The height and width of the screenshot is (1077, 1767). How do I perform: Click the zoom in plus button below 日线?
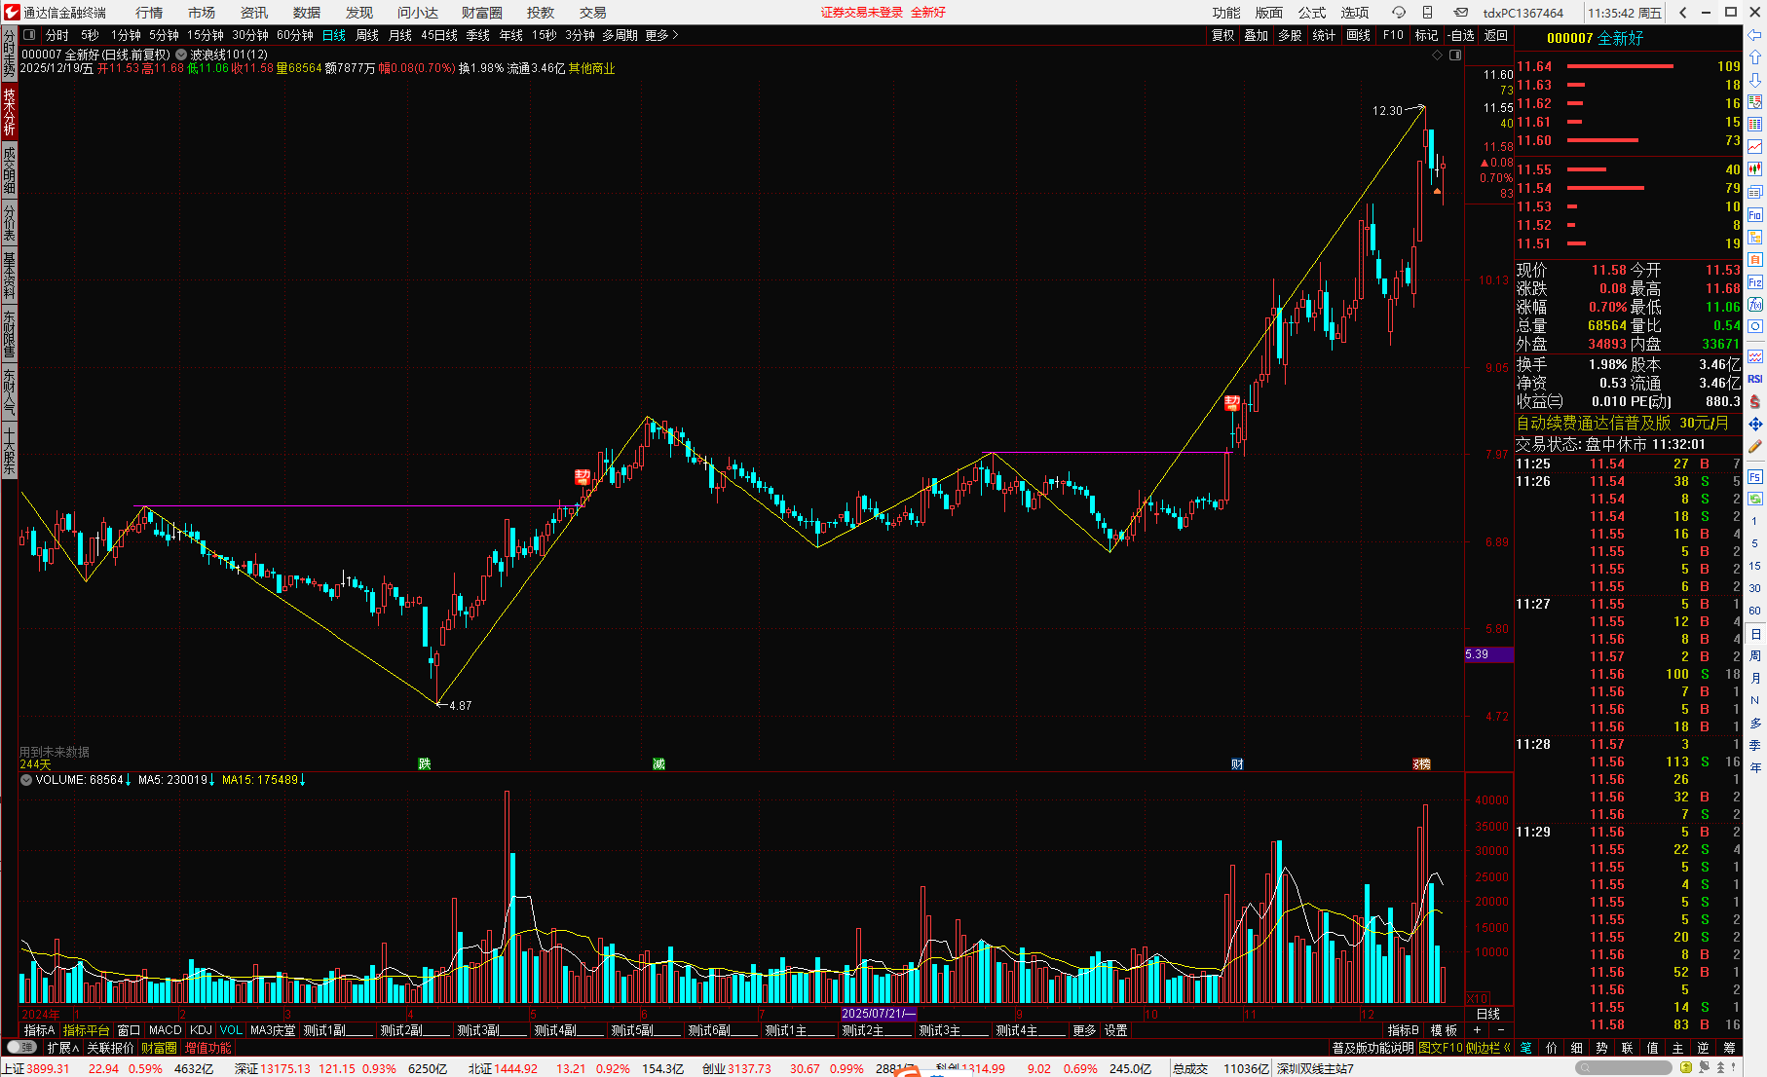click(x=1478, y=1030)
